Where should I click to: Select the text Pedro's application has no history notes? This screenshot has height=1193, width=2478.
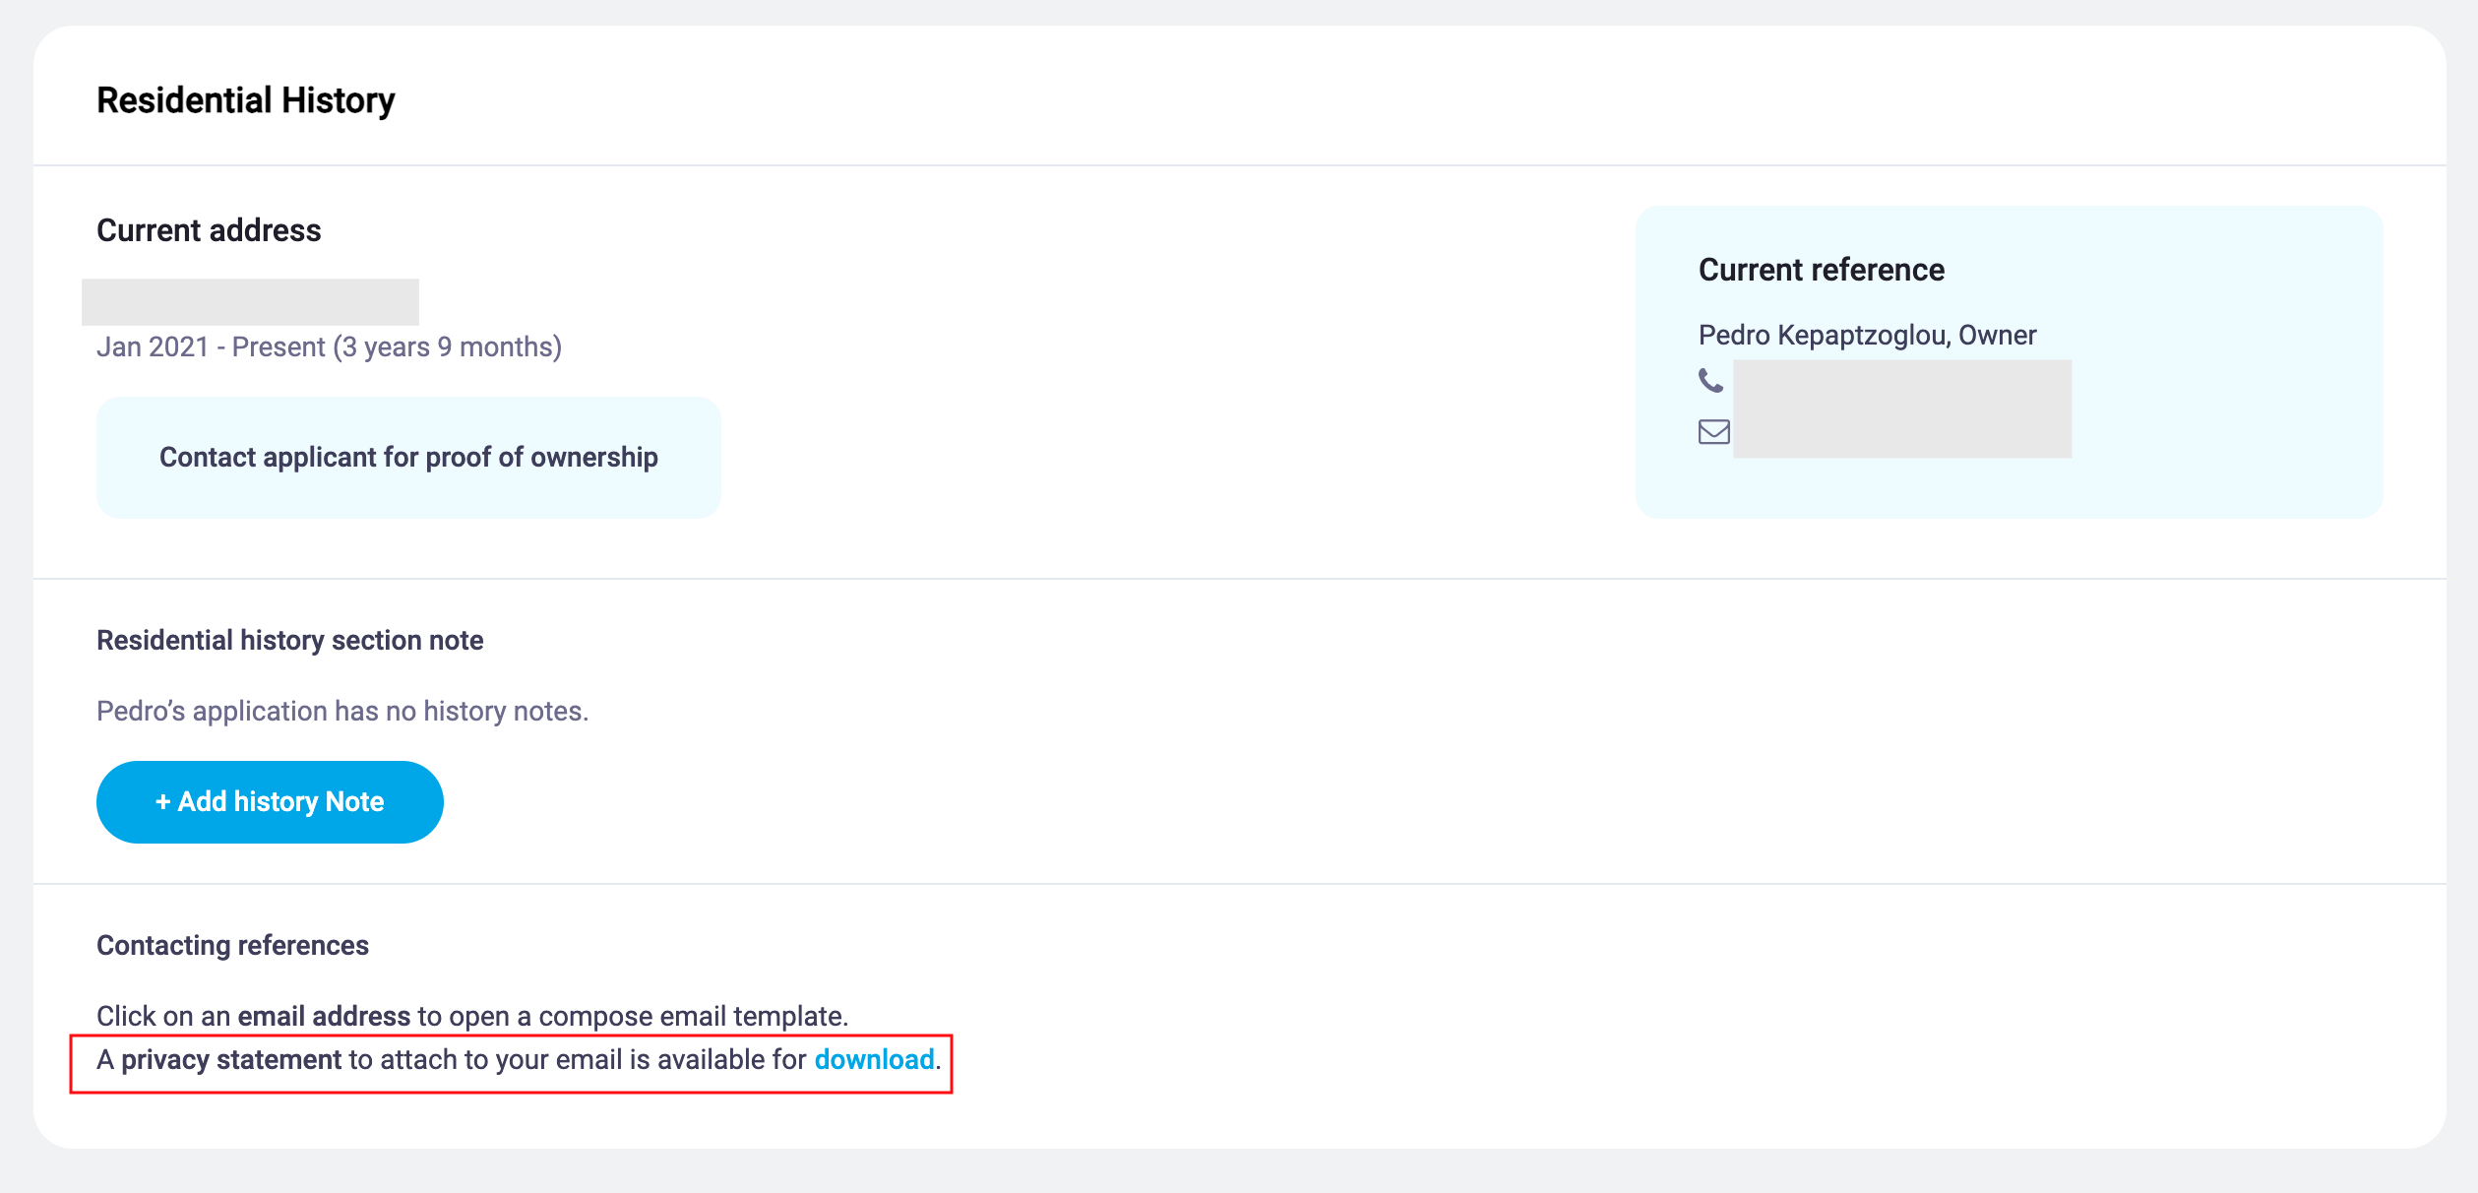pyautogui.click(x=342, y=711)
